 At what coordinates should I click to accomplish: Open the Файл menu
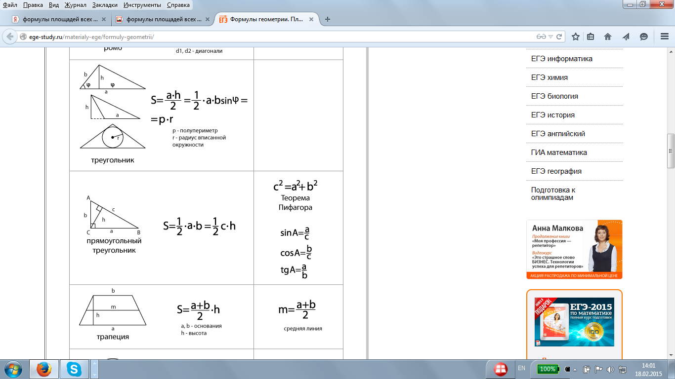click(10, 5)
